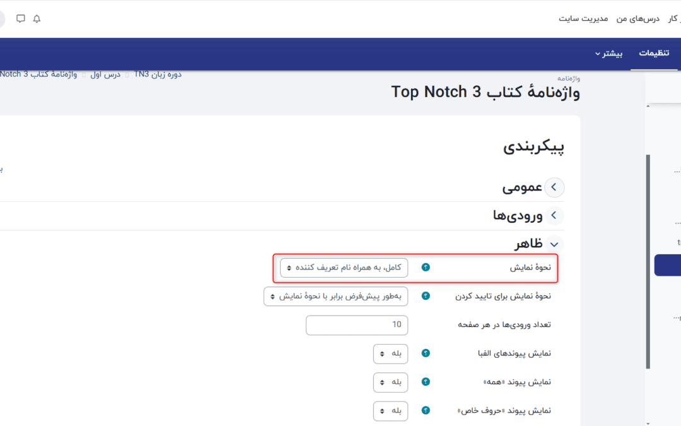The width and height of the screenshot is (681, 426).
Task: Click help icon beside نحوهٔ نمایش
Action: click(426, 268)
